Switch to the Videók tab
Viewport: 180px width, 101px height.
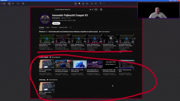pos(48,27)
